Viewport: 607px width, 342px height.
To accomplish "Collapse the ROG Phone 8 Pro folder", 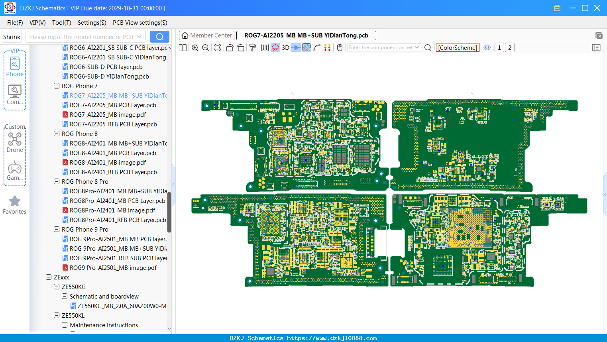I will (x=57, y=181).
